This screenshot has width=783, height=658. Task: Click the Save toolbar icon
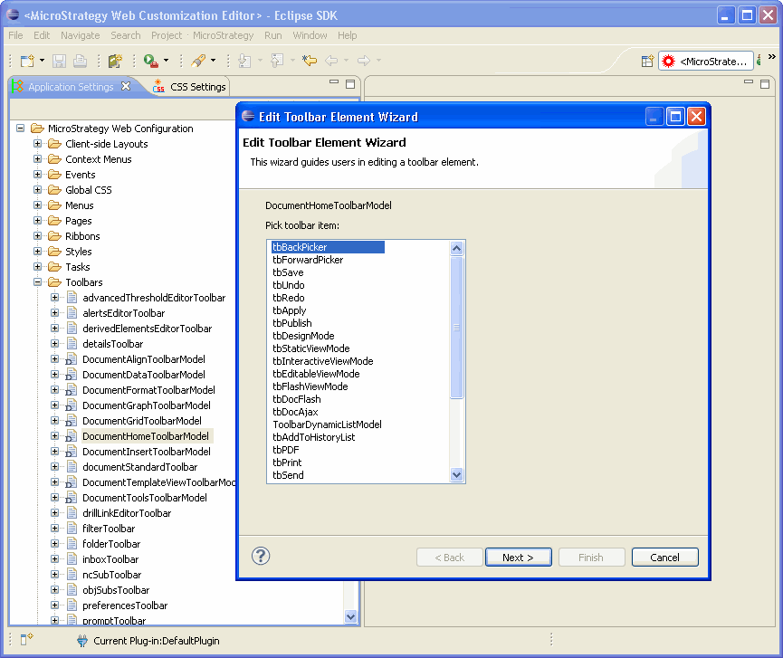(60, 61)
